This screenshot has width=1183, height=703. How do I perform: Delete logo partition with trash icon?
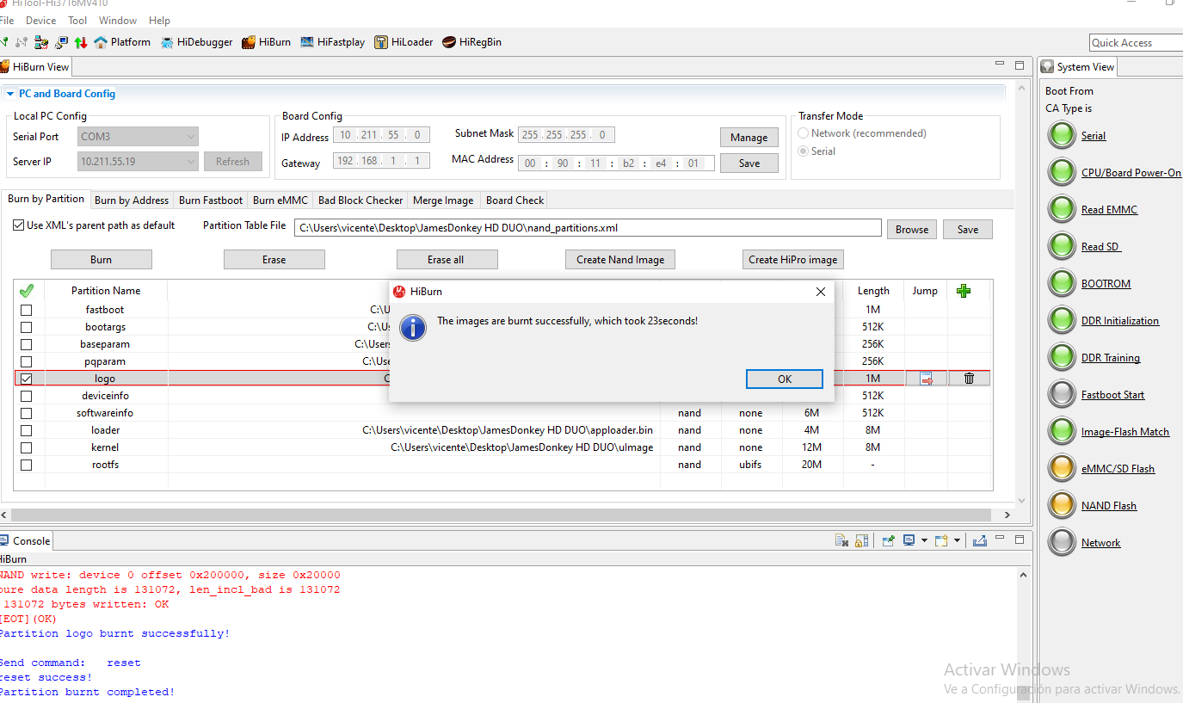[969, 379]
